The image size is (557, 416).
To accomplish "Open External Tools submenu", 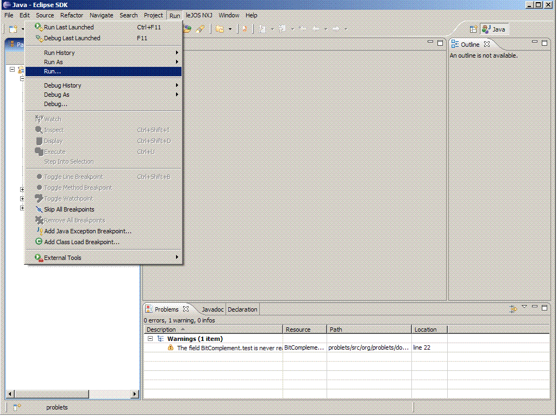I will pos(103,257).
